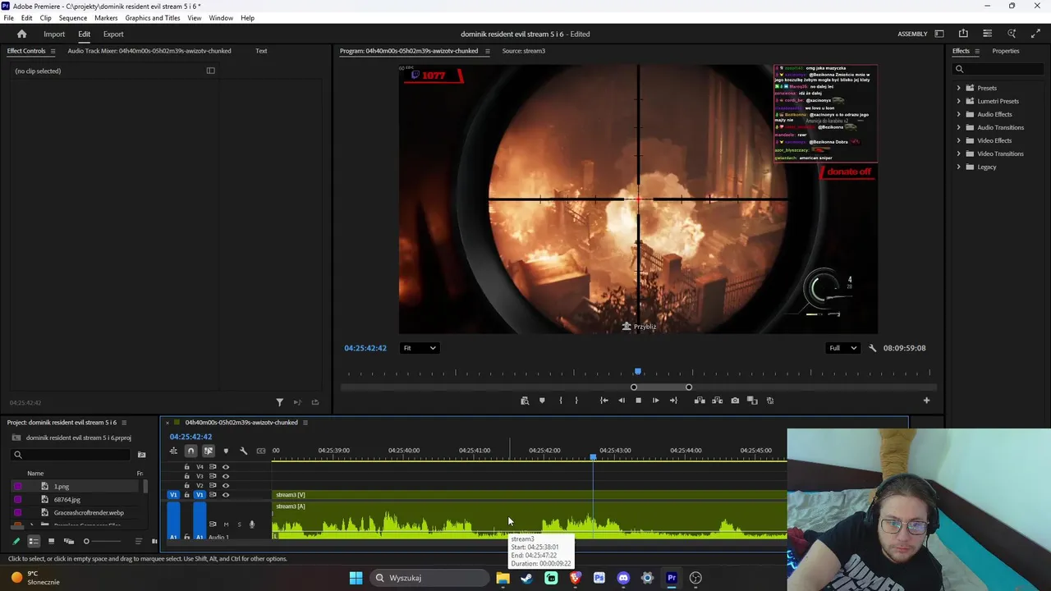Export a frame with the camera icon
This screenshot has width=1051, height=591.
point(735,401)
